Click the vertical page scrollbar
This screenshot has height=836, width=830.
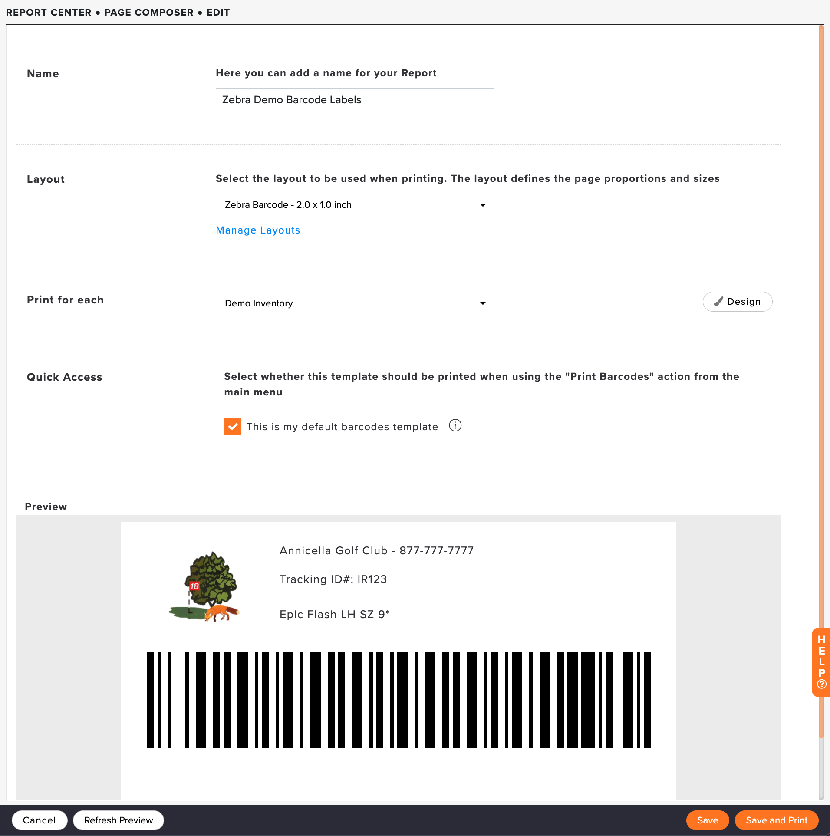(821, 382)
